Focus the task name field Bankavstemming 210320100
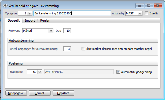165x100 pixels. (x=72, y=13)
